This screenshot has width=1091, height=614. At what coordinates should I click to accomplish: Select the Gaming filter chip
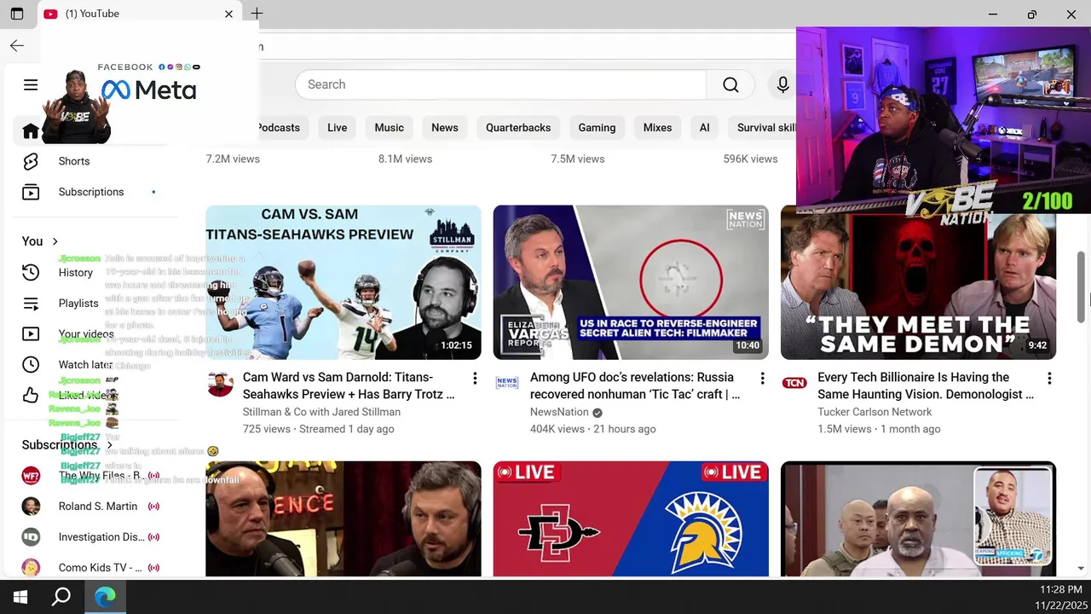point(597,128)
